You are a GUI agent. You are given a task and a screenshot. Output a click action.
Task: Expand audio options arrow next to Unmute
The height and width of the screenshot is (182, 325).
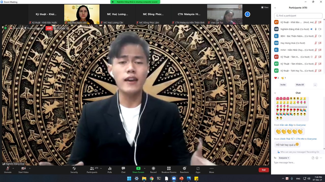click(13, 168)
